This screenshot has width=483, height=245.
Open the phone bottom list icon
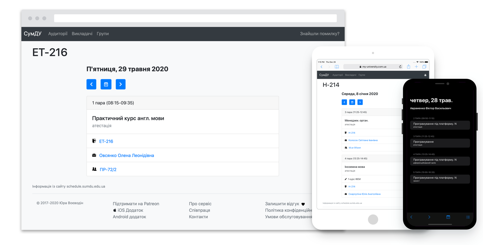[468, 217]
